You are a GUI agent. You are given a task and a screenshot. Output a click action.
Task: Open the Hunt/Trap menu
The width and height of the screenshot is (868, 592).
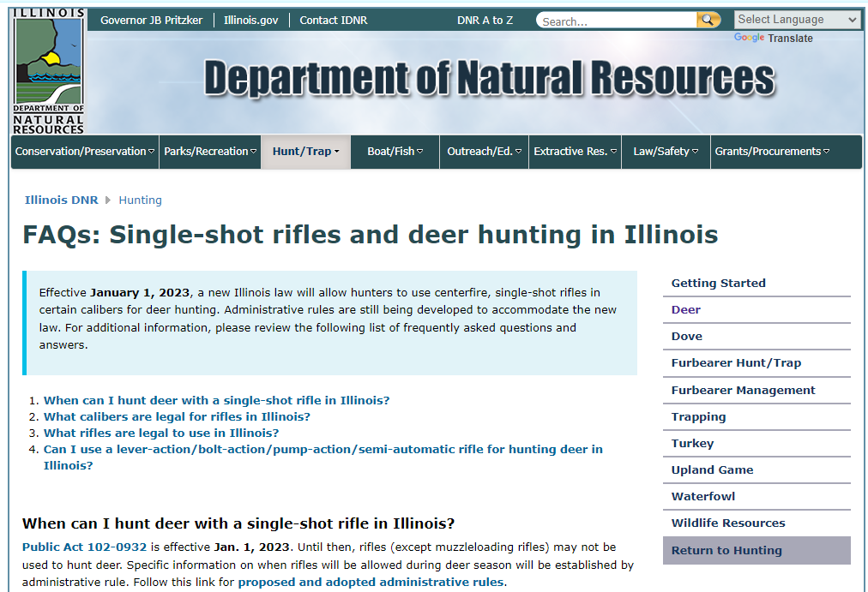[x=305, y=152]
